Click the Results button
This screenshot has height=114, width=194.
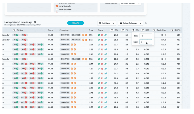click(x=75, y=23)
